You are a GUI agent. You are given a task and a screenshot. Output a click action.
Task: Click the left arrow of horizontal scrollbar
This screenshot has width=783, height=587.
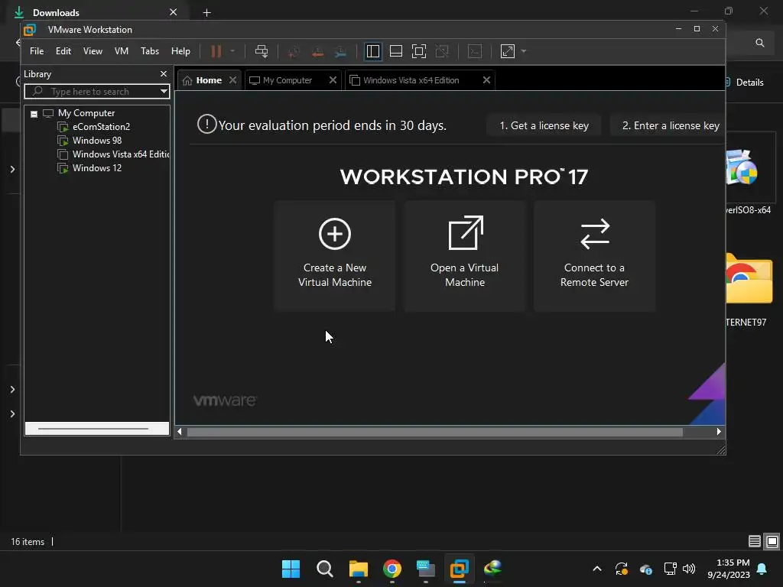pos(180,432)
